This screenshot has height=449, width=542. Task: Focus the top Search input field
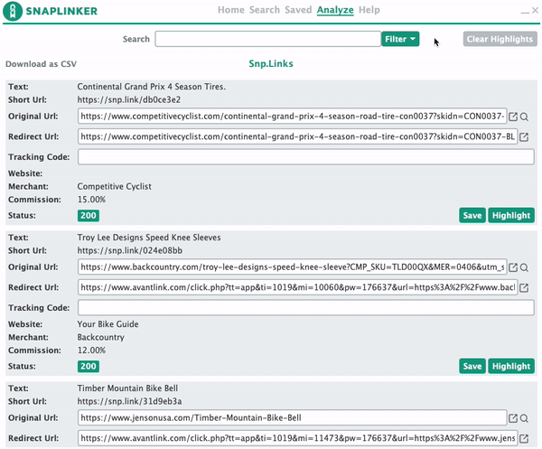click(x=268, y=39)
